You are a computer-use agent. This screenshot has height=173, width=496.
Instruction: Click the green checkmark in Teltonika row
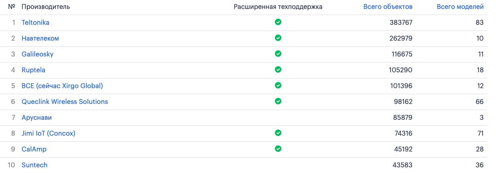[278, 22]
